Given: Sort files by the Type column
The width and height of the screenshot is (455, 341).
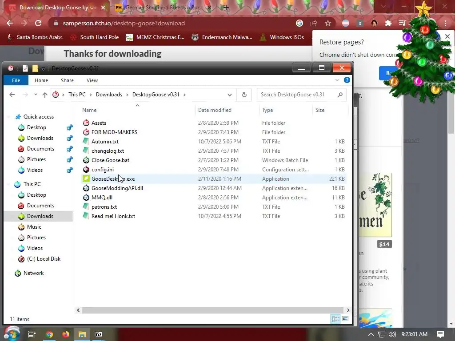Looking at the screenshot, I should point(267,110).
